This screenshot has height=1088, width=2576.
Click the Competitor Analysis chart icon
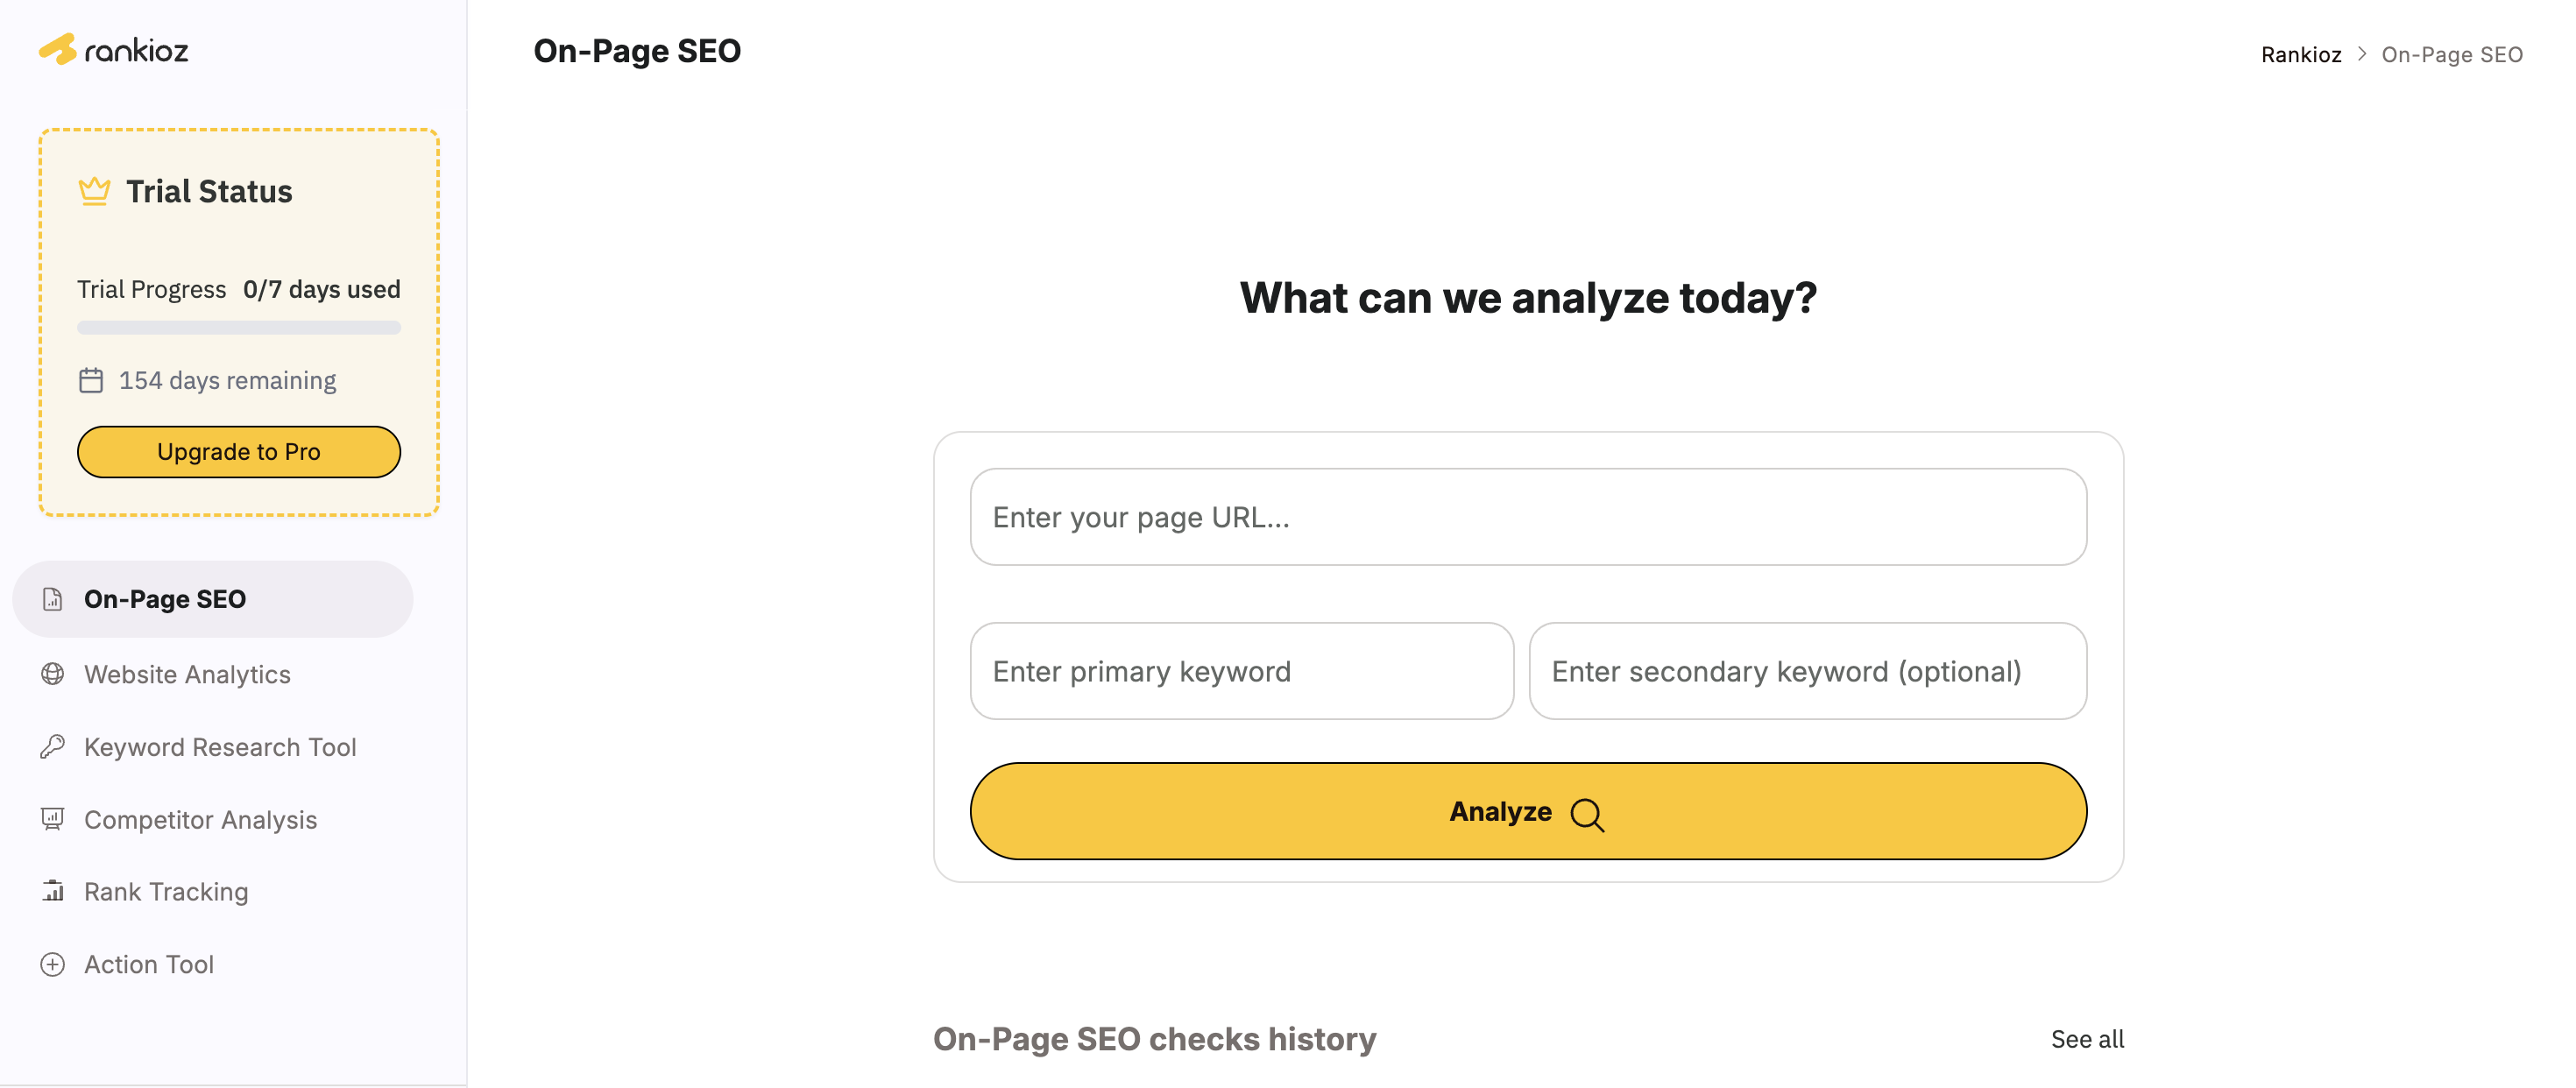click(53, 819)
